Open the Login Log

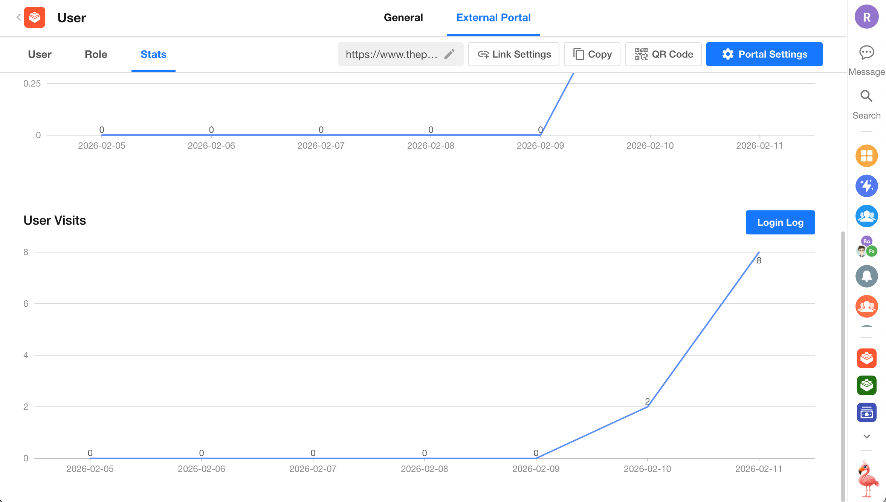(x=780, y=222)
